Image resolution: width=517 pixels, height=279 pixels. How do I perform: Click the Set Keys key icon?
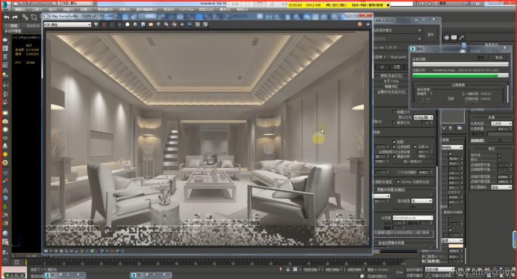[x=399, y=272]
